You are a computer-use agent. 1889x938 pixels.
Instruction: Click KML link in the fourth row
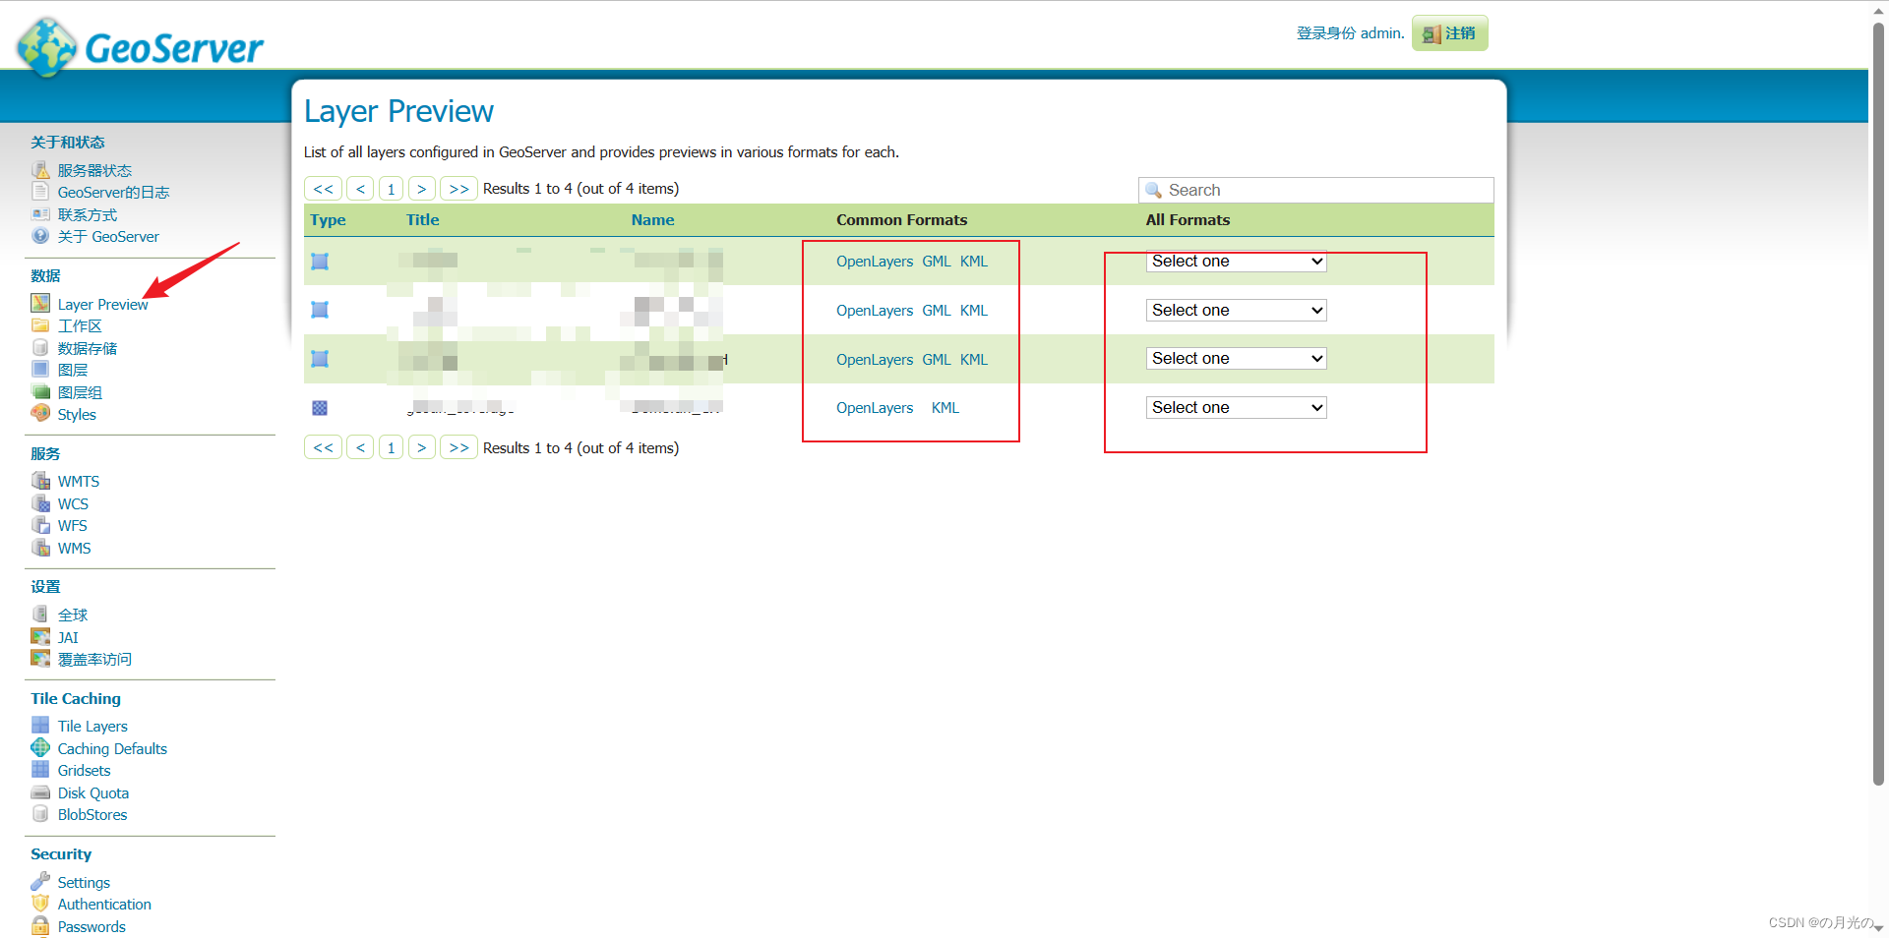click(945, 408)
